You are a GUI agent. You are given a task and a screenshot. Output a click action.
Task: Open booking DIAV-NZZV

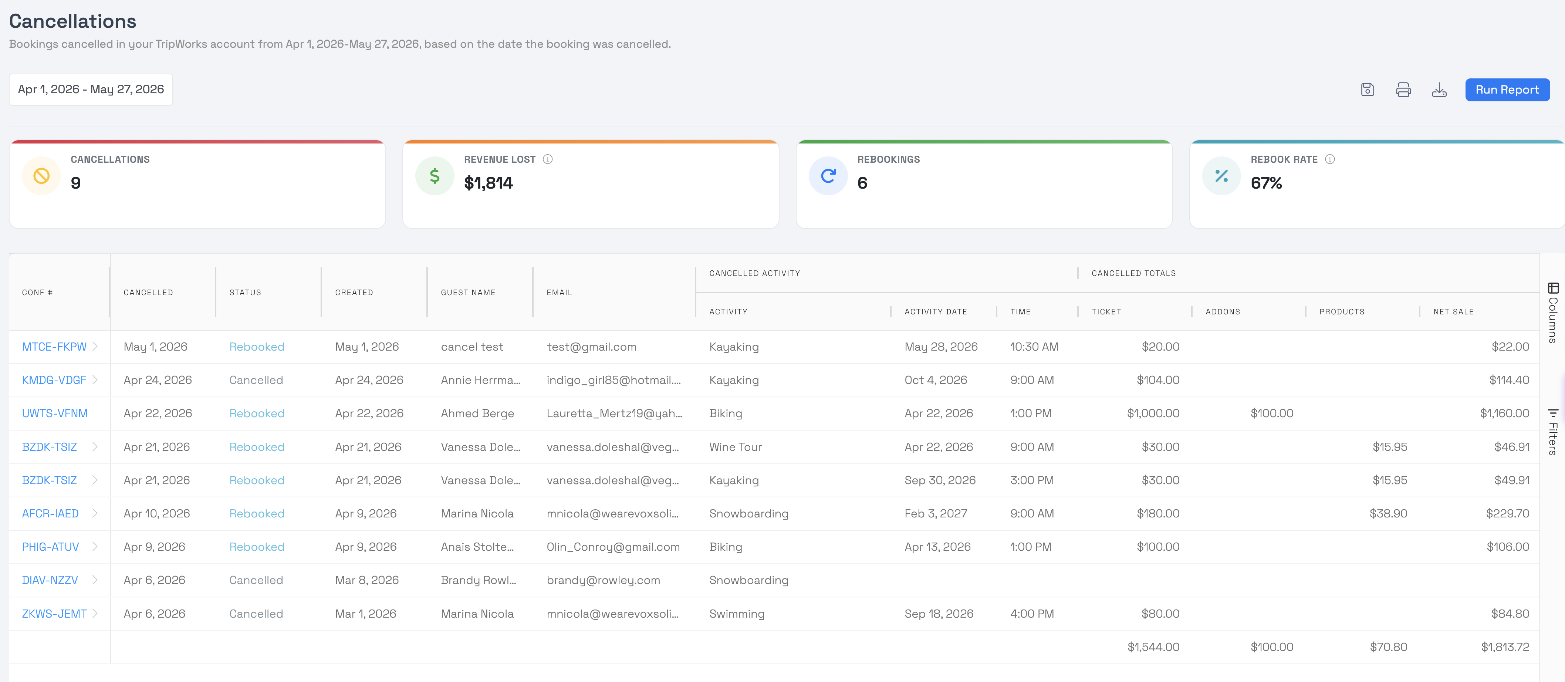[50, 581]
